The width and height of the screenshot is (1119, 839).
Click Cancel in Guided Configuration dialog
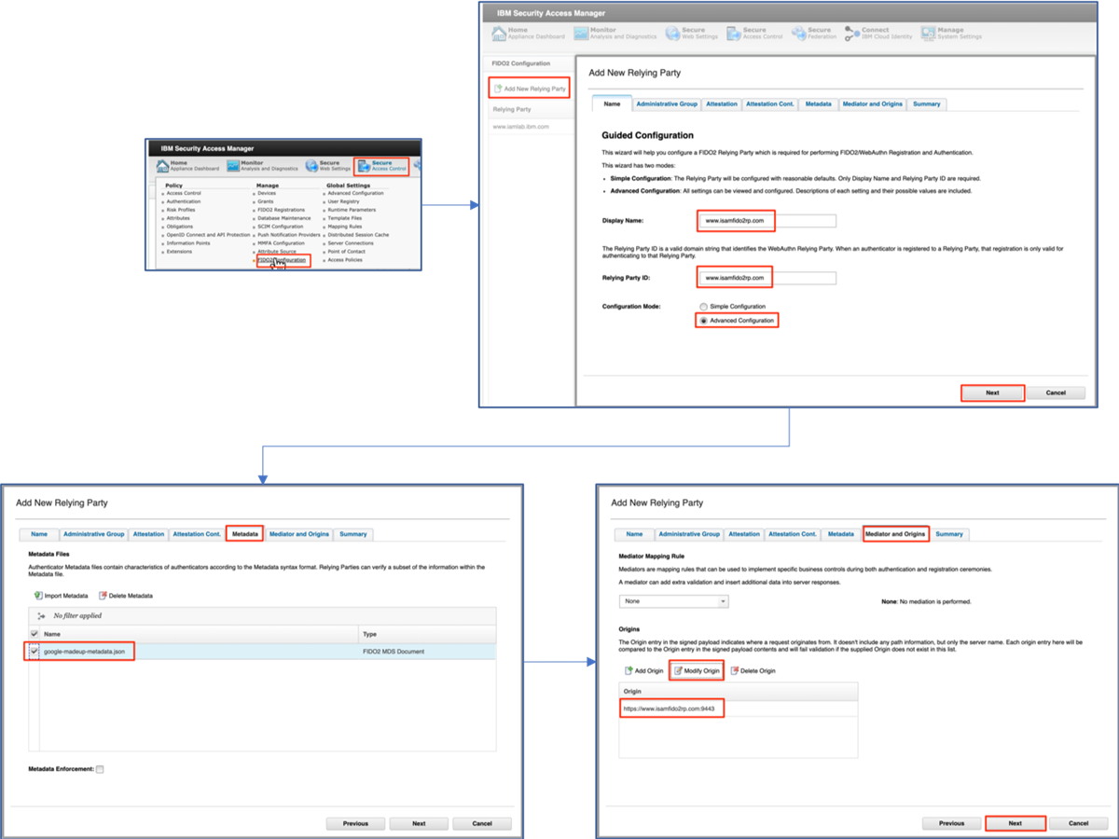(x=1056, y=392)
